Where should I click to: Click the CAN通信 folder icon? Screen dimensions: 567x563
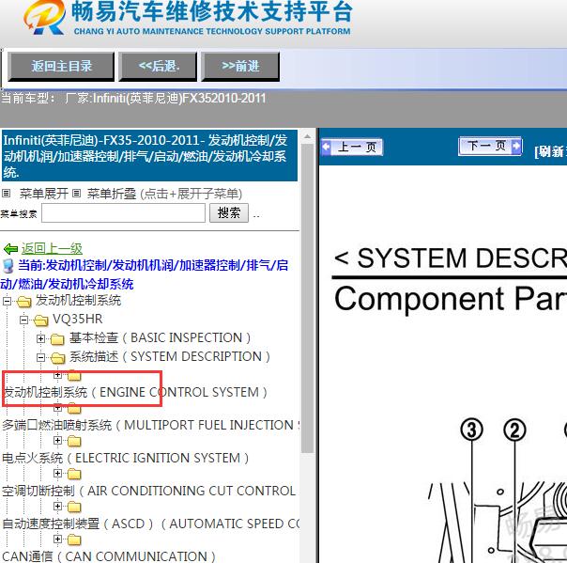(74, 540)
